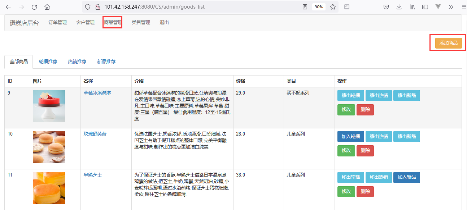Open the library bookshelf icon
467x210 pixels.
[x=412, y=7]
